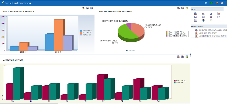The image size is (228, 104).
Task: Click the orange 2013 4 RECEIVED bar
Action: coord(59,35)
